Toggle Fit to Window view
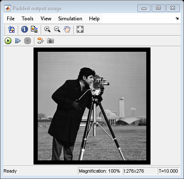The image size is (184, 179). click(x=80, y=29)
